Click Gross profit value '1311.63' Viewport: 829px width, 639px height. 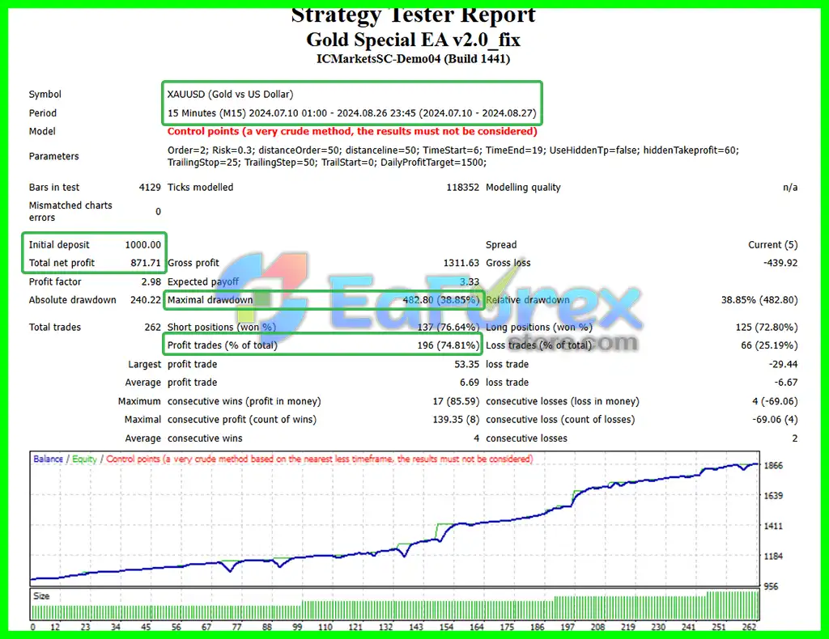pos(461,262)
